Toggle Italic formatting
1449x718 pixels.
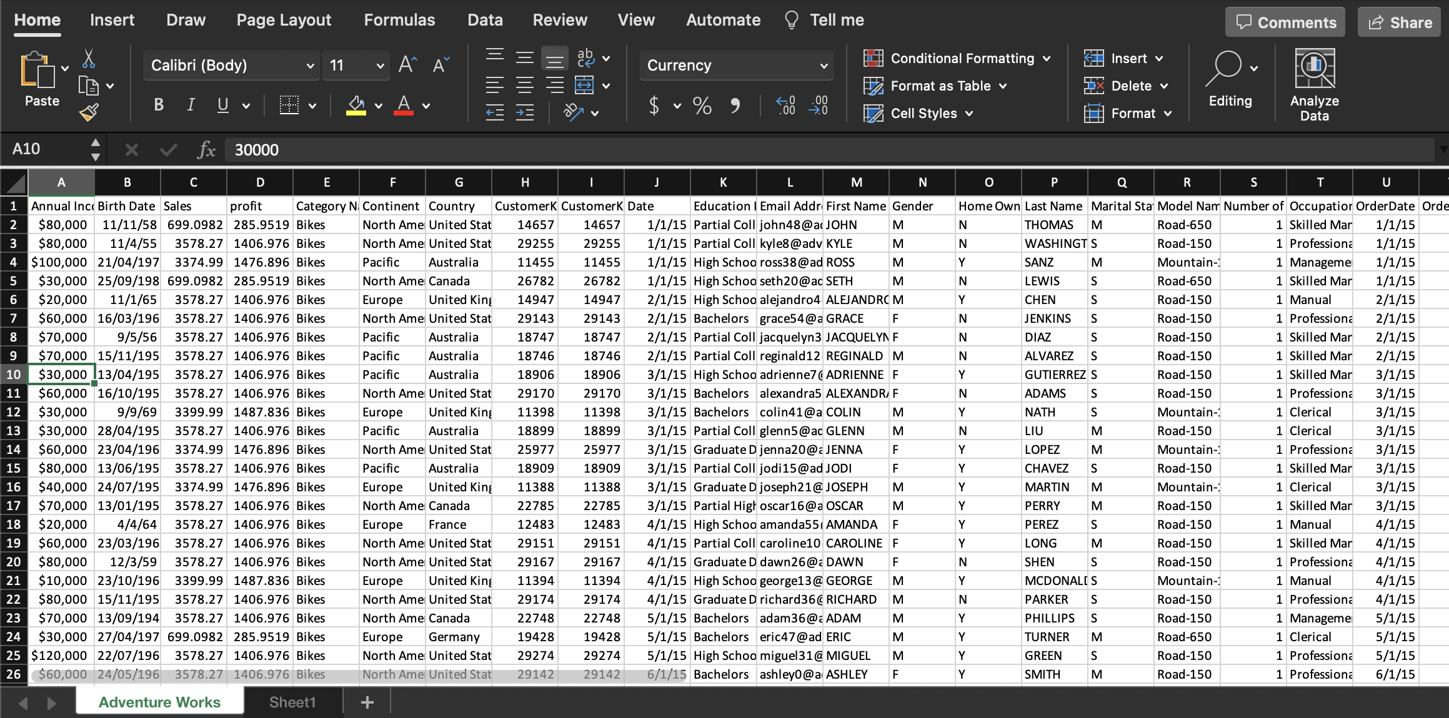pyautogui.click(x=191, y=106)
